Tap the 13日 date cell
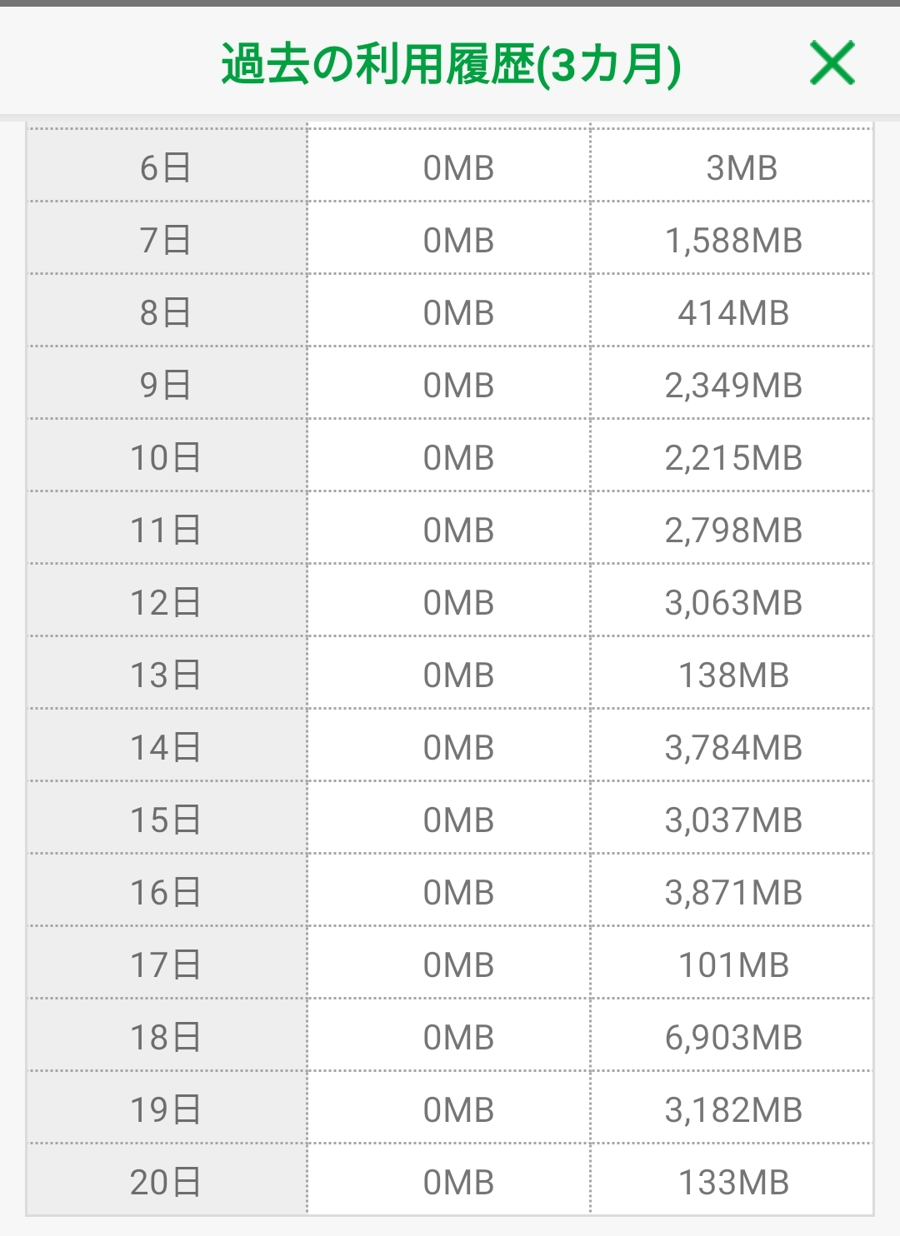The image size is (900, 1236). pos(166,675)
